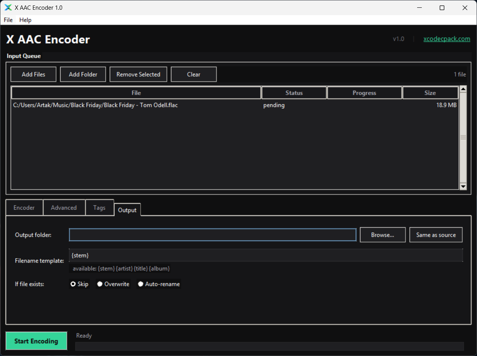
Task: Click the Size column header
Action: tap(430, 93)
